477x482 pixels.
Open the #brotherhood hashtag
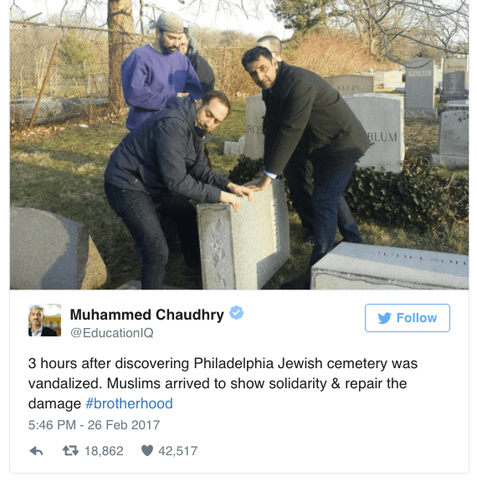pos(129,403)
